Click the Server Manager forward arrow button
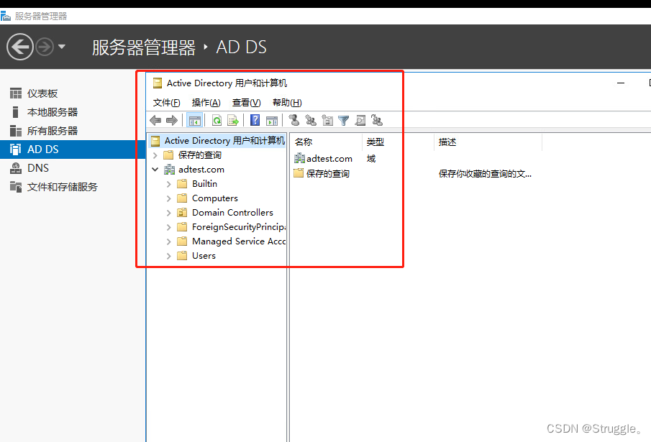 [45, 47]
